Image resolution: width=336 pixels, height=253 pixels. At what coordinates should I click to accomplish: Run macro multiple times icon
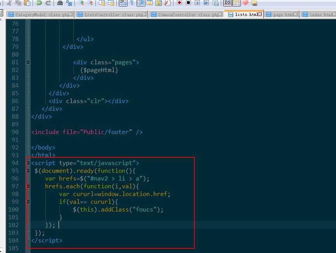click(206, 3)
